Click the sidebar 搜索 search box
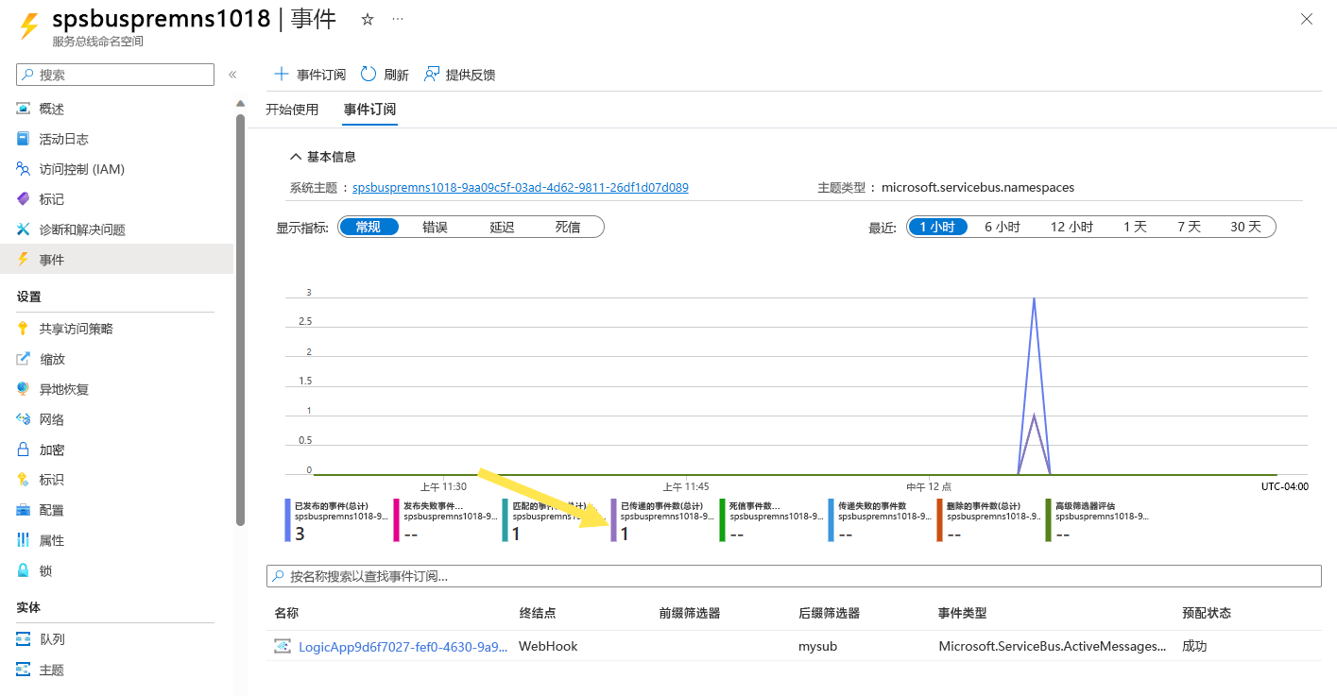The height and width of the screenshot is (696, 1337). (115, 75)
